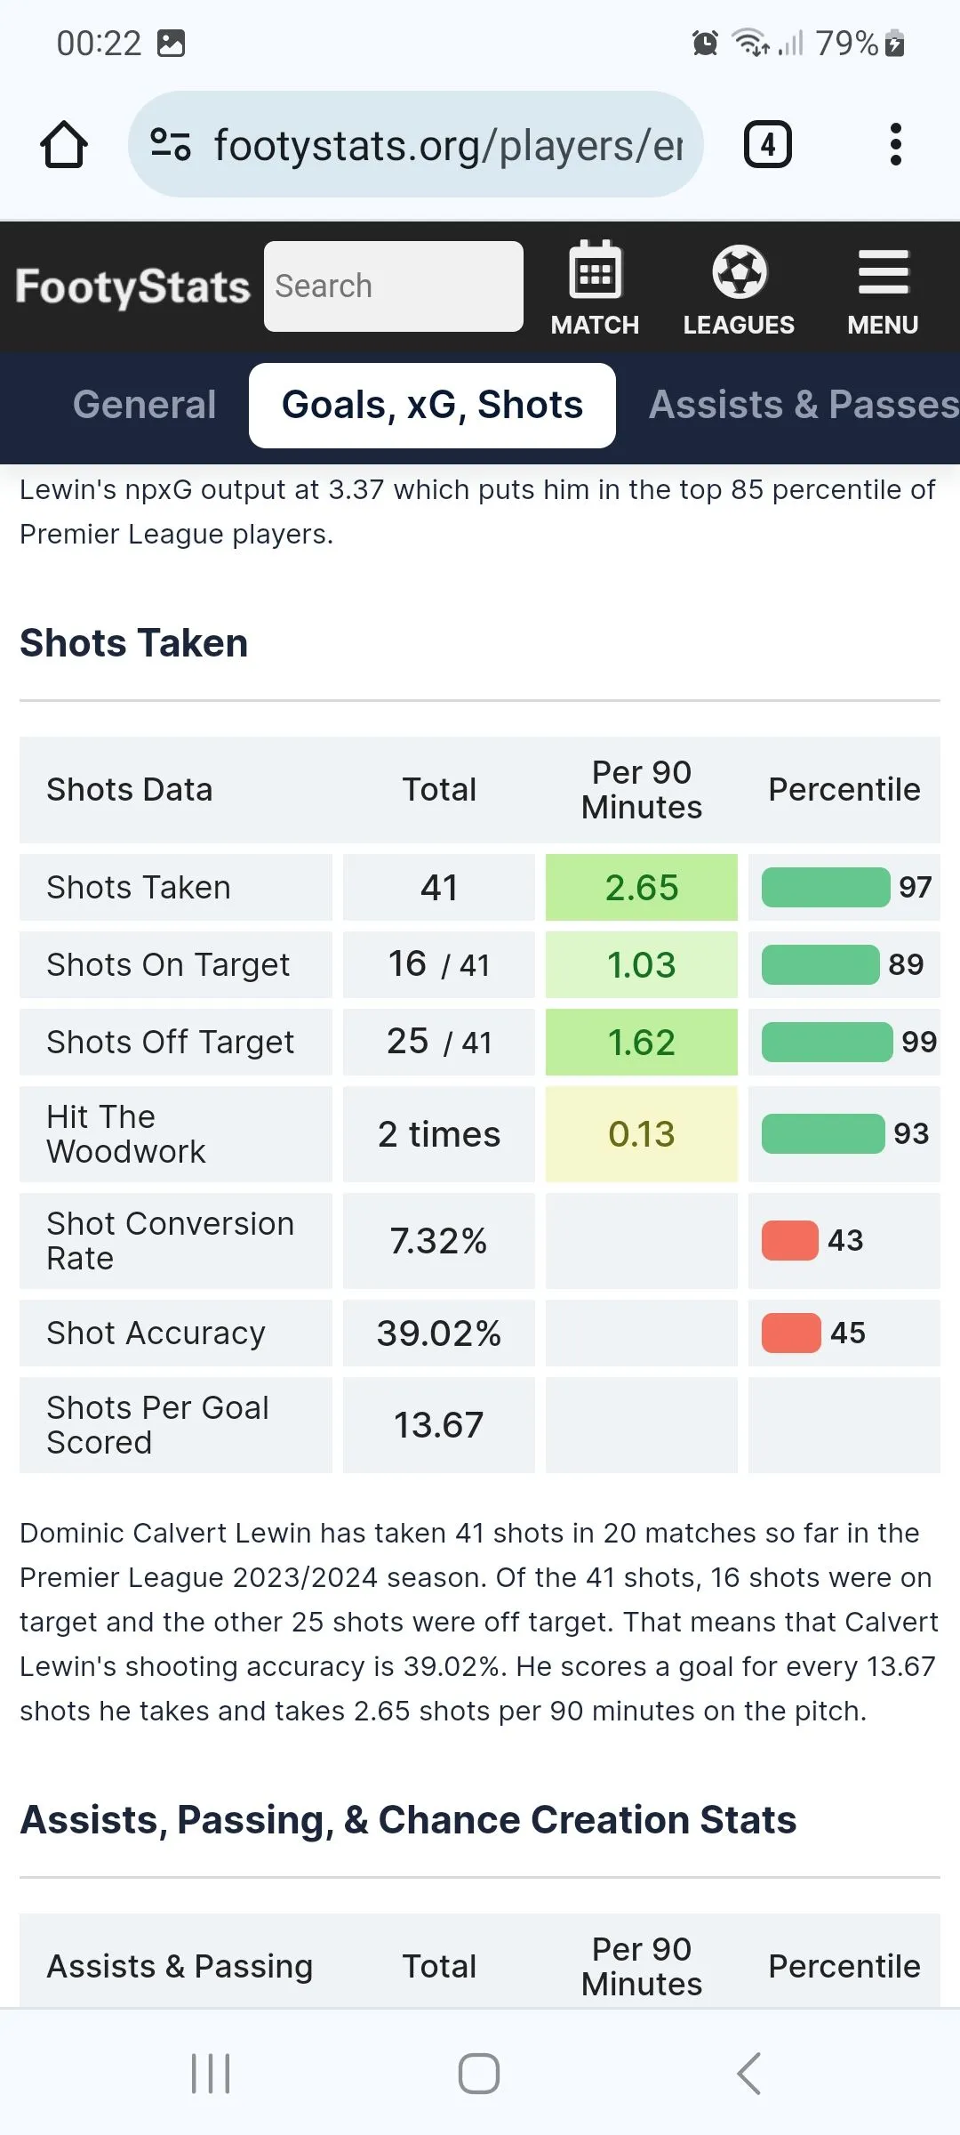The height and width of the screenshot is (2135, 960).
Task: Focus the FootyStats Search field
Action: pyautogui.click(x=393, y=286)
